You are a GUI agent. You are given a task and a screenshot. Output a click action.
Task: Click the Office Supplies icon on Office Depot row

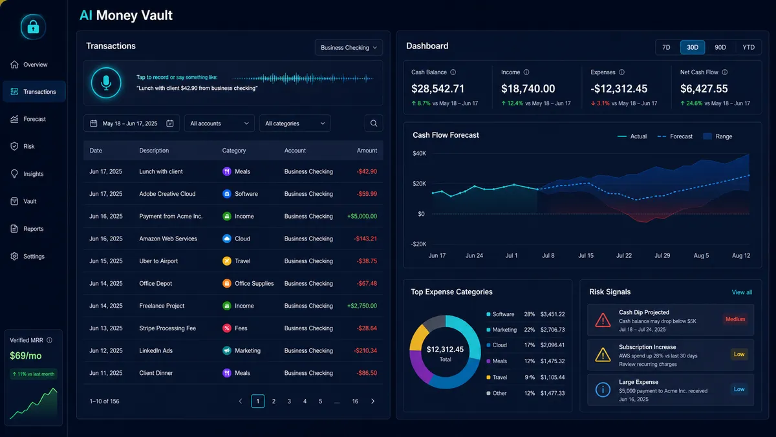pyautogui.click(x=227, y=283)
